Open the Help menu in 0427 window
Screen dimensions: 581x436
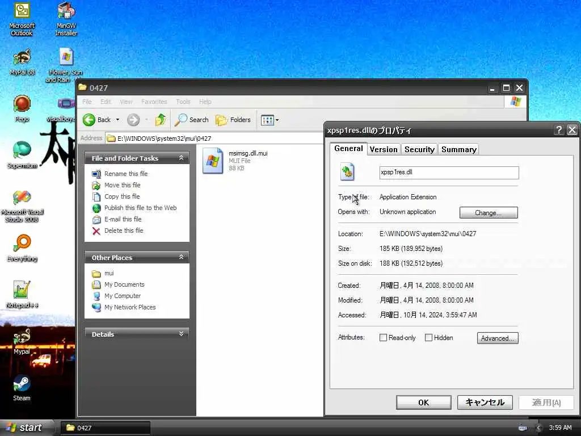pyautogui.click(x=205, y=102)
